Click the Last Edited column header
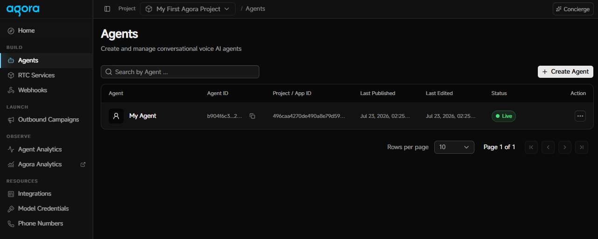598x239 pixels. 439,93
